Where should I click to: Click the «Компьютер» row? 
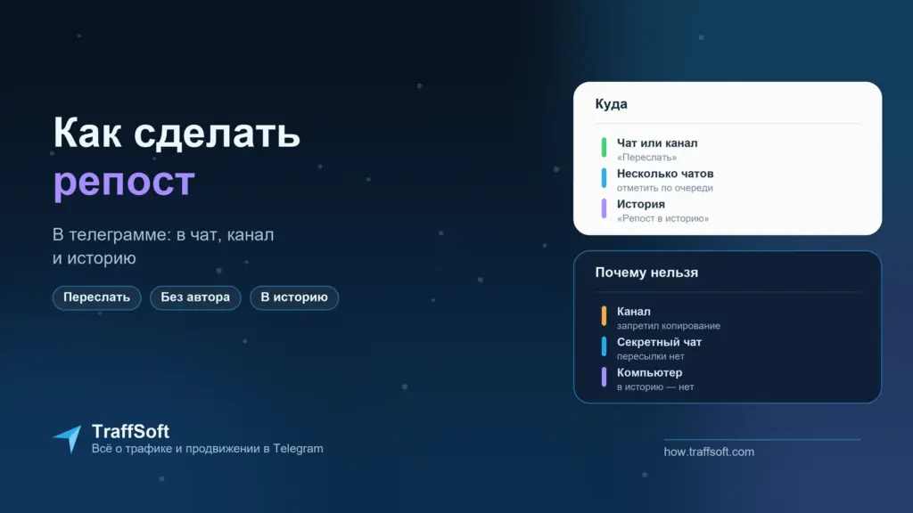coord(647,379)
